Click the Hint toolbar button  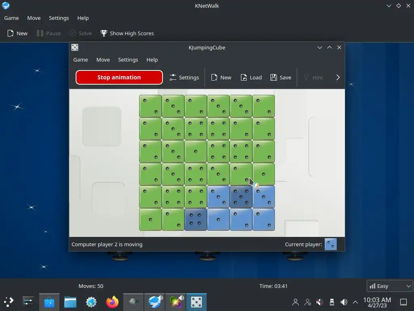click(x=313, y=77)
